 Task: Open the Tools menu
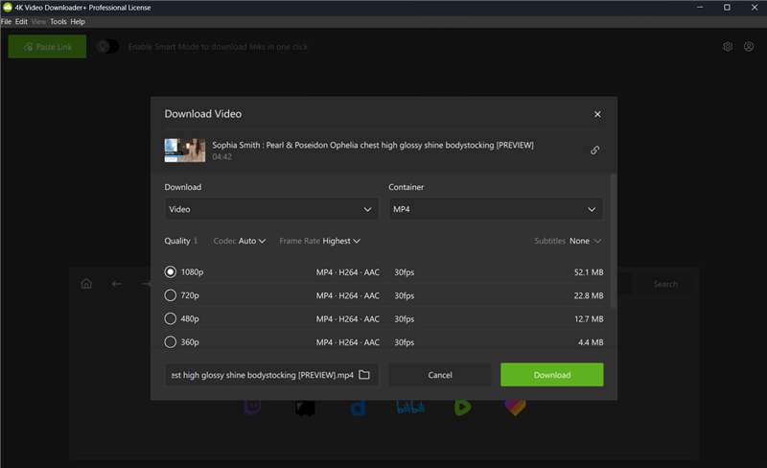(x=58, y=21)
